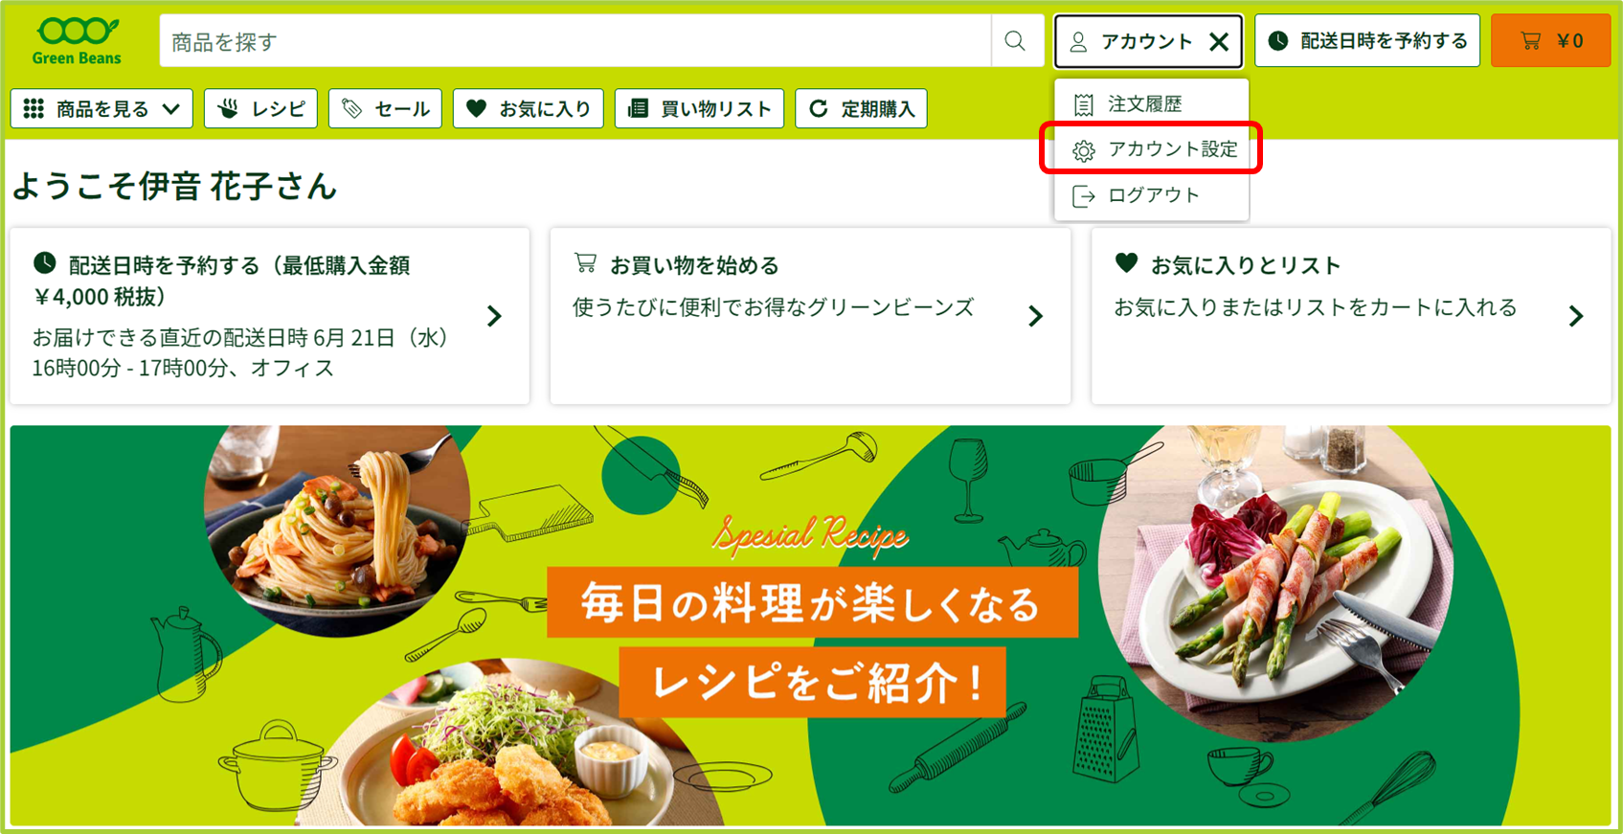Close the アカウント menu with X

pyautogui.click(x=1219, y=41)
